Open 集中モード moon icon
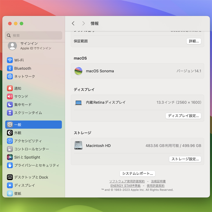Screen dimensions: 212x212 tap(10, 105)
